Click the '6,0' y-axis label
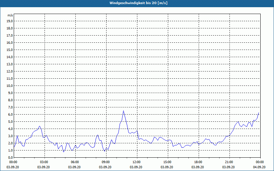274x171 pixels. [10, 115]
